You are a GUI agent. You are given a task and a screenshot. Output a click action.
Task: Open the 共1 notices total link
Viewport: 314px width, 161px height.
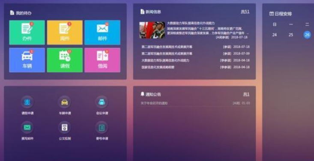pyautogui.click(x=246, y=94)
